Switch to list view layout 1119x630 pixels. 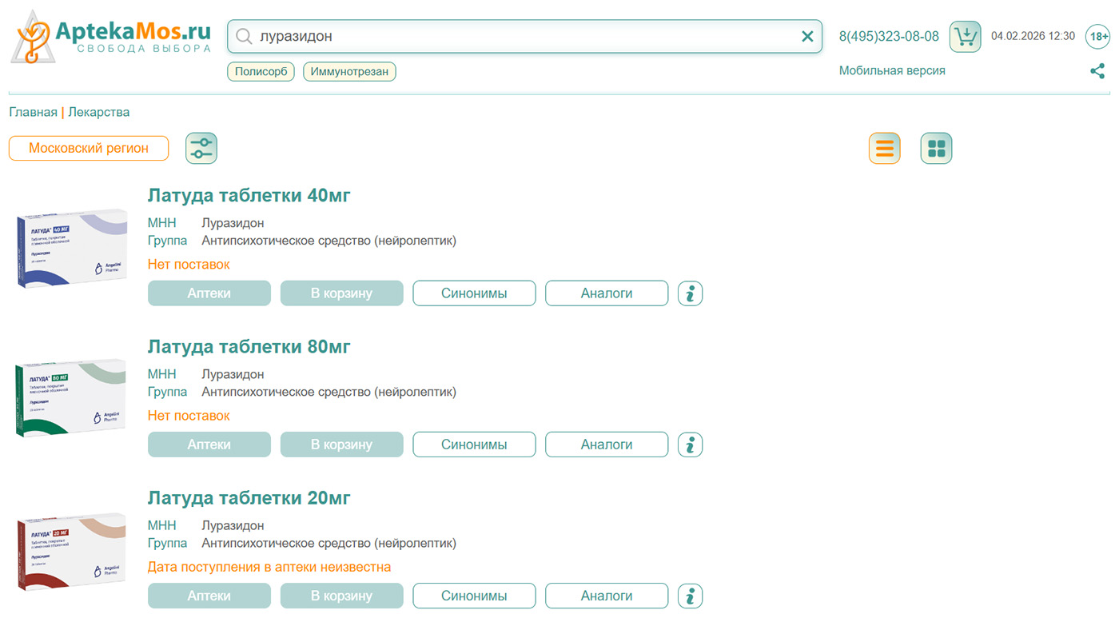coord(884,149)
